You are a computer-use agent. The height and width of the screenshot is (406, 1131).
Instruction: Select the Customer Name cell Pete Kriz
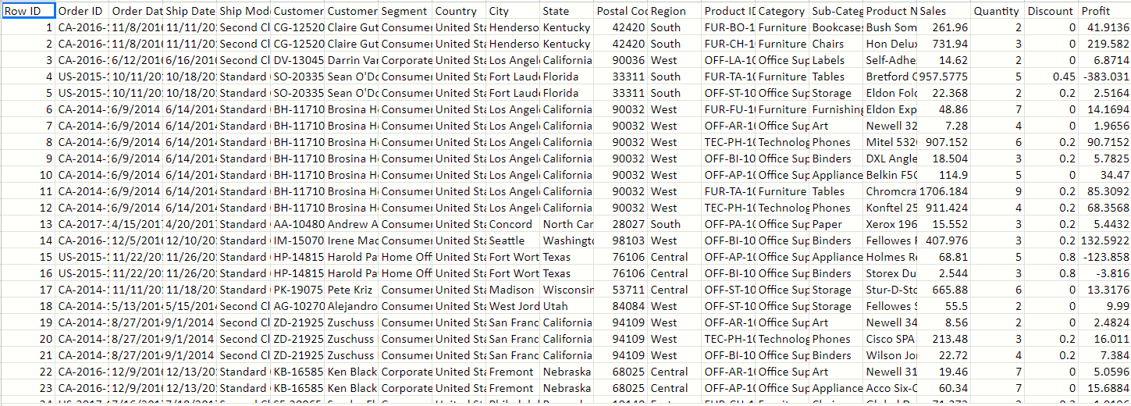352,290
